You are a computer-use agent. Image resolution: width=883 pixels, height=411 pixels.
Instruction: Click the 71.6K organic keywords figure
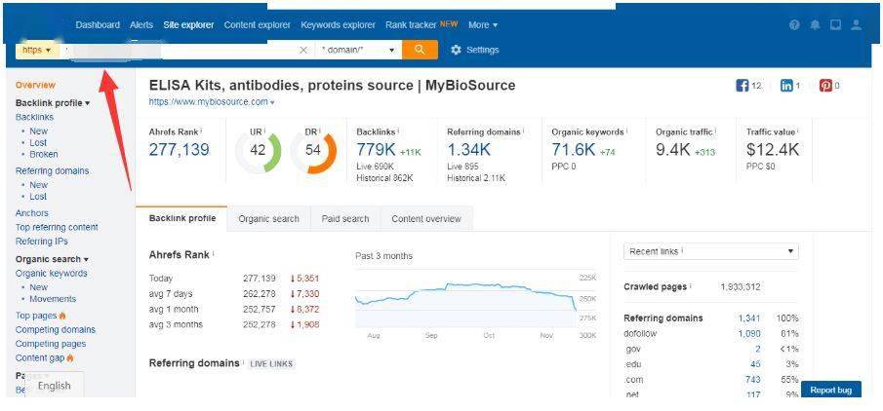click(574, 150)
